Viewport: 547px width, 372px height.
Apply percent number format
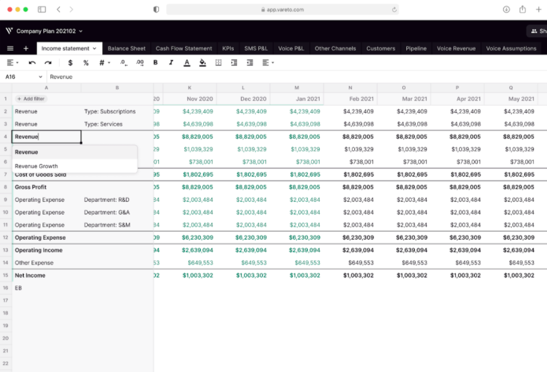pos(86,63)
